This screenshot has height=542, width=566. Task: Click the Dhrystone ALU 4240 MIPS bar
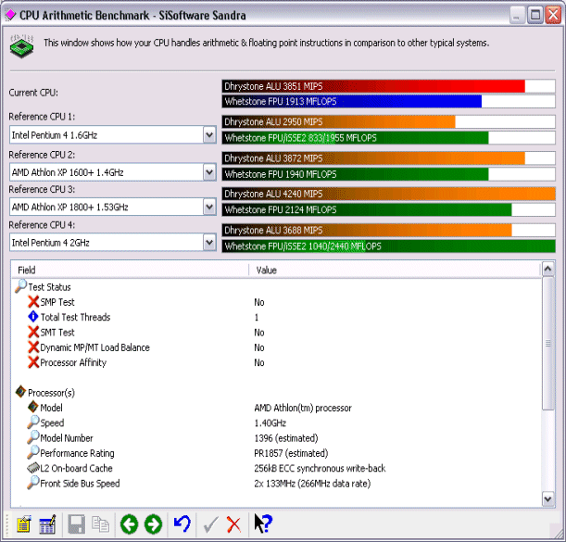coord(388,194)
